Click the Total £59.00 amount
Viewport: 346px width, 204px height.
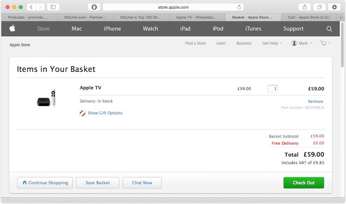point(314,154)
